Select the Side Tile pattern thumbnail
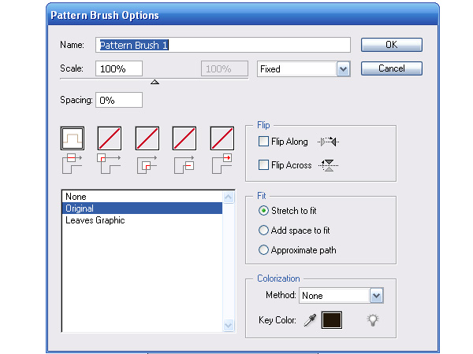Image resolution: width=473 pixels, height=354 pixels. point(73,138)
